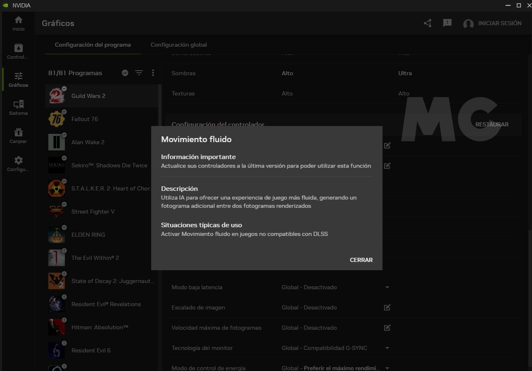The height and width of the screenshot is (371, 532).
Task: Open the feedback notification icon
Action: point(447,23)
